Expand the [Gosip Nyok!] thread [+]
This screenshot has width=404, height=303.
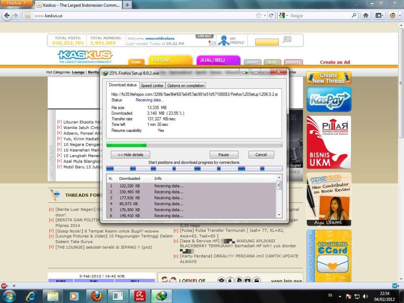pyautogui.click(x=51, y=231)
